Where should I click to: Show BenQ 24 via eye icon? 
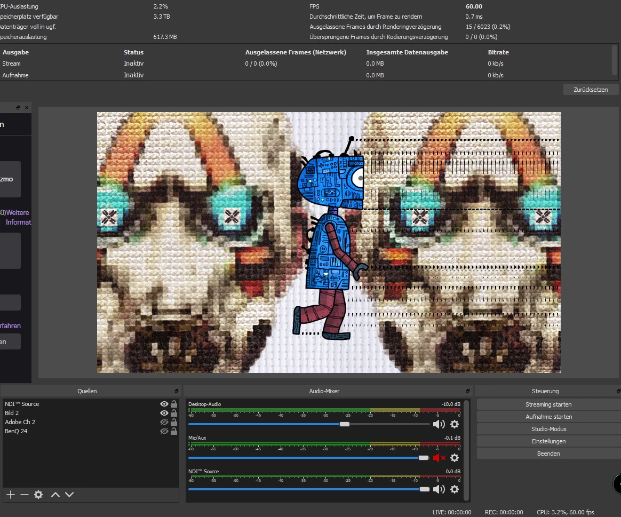pyautogui.click(x=164, y=432)
